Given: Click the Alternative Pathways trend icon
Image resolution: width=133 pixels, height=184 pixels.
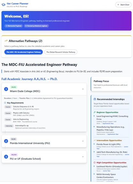Looking at the screenshot, I should point(6,41).
